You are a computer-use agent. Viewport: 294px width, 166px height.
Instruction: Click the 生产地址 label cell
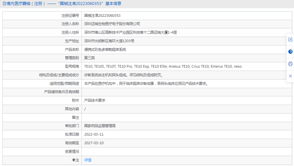pos(42,41)
